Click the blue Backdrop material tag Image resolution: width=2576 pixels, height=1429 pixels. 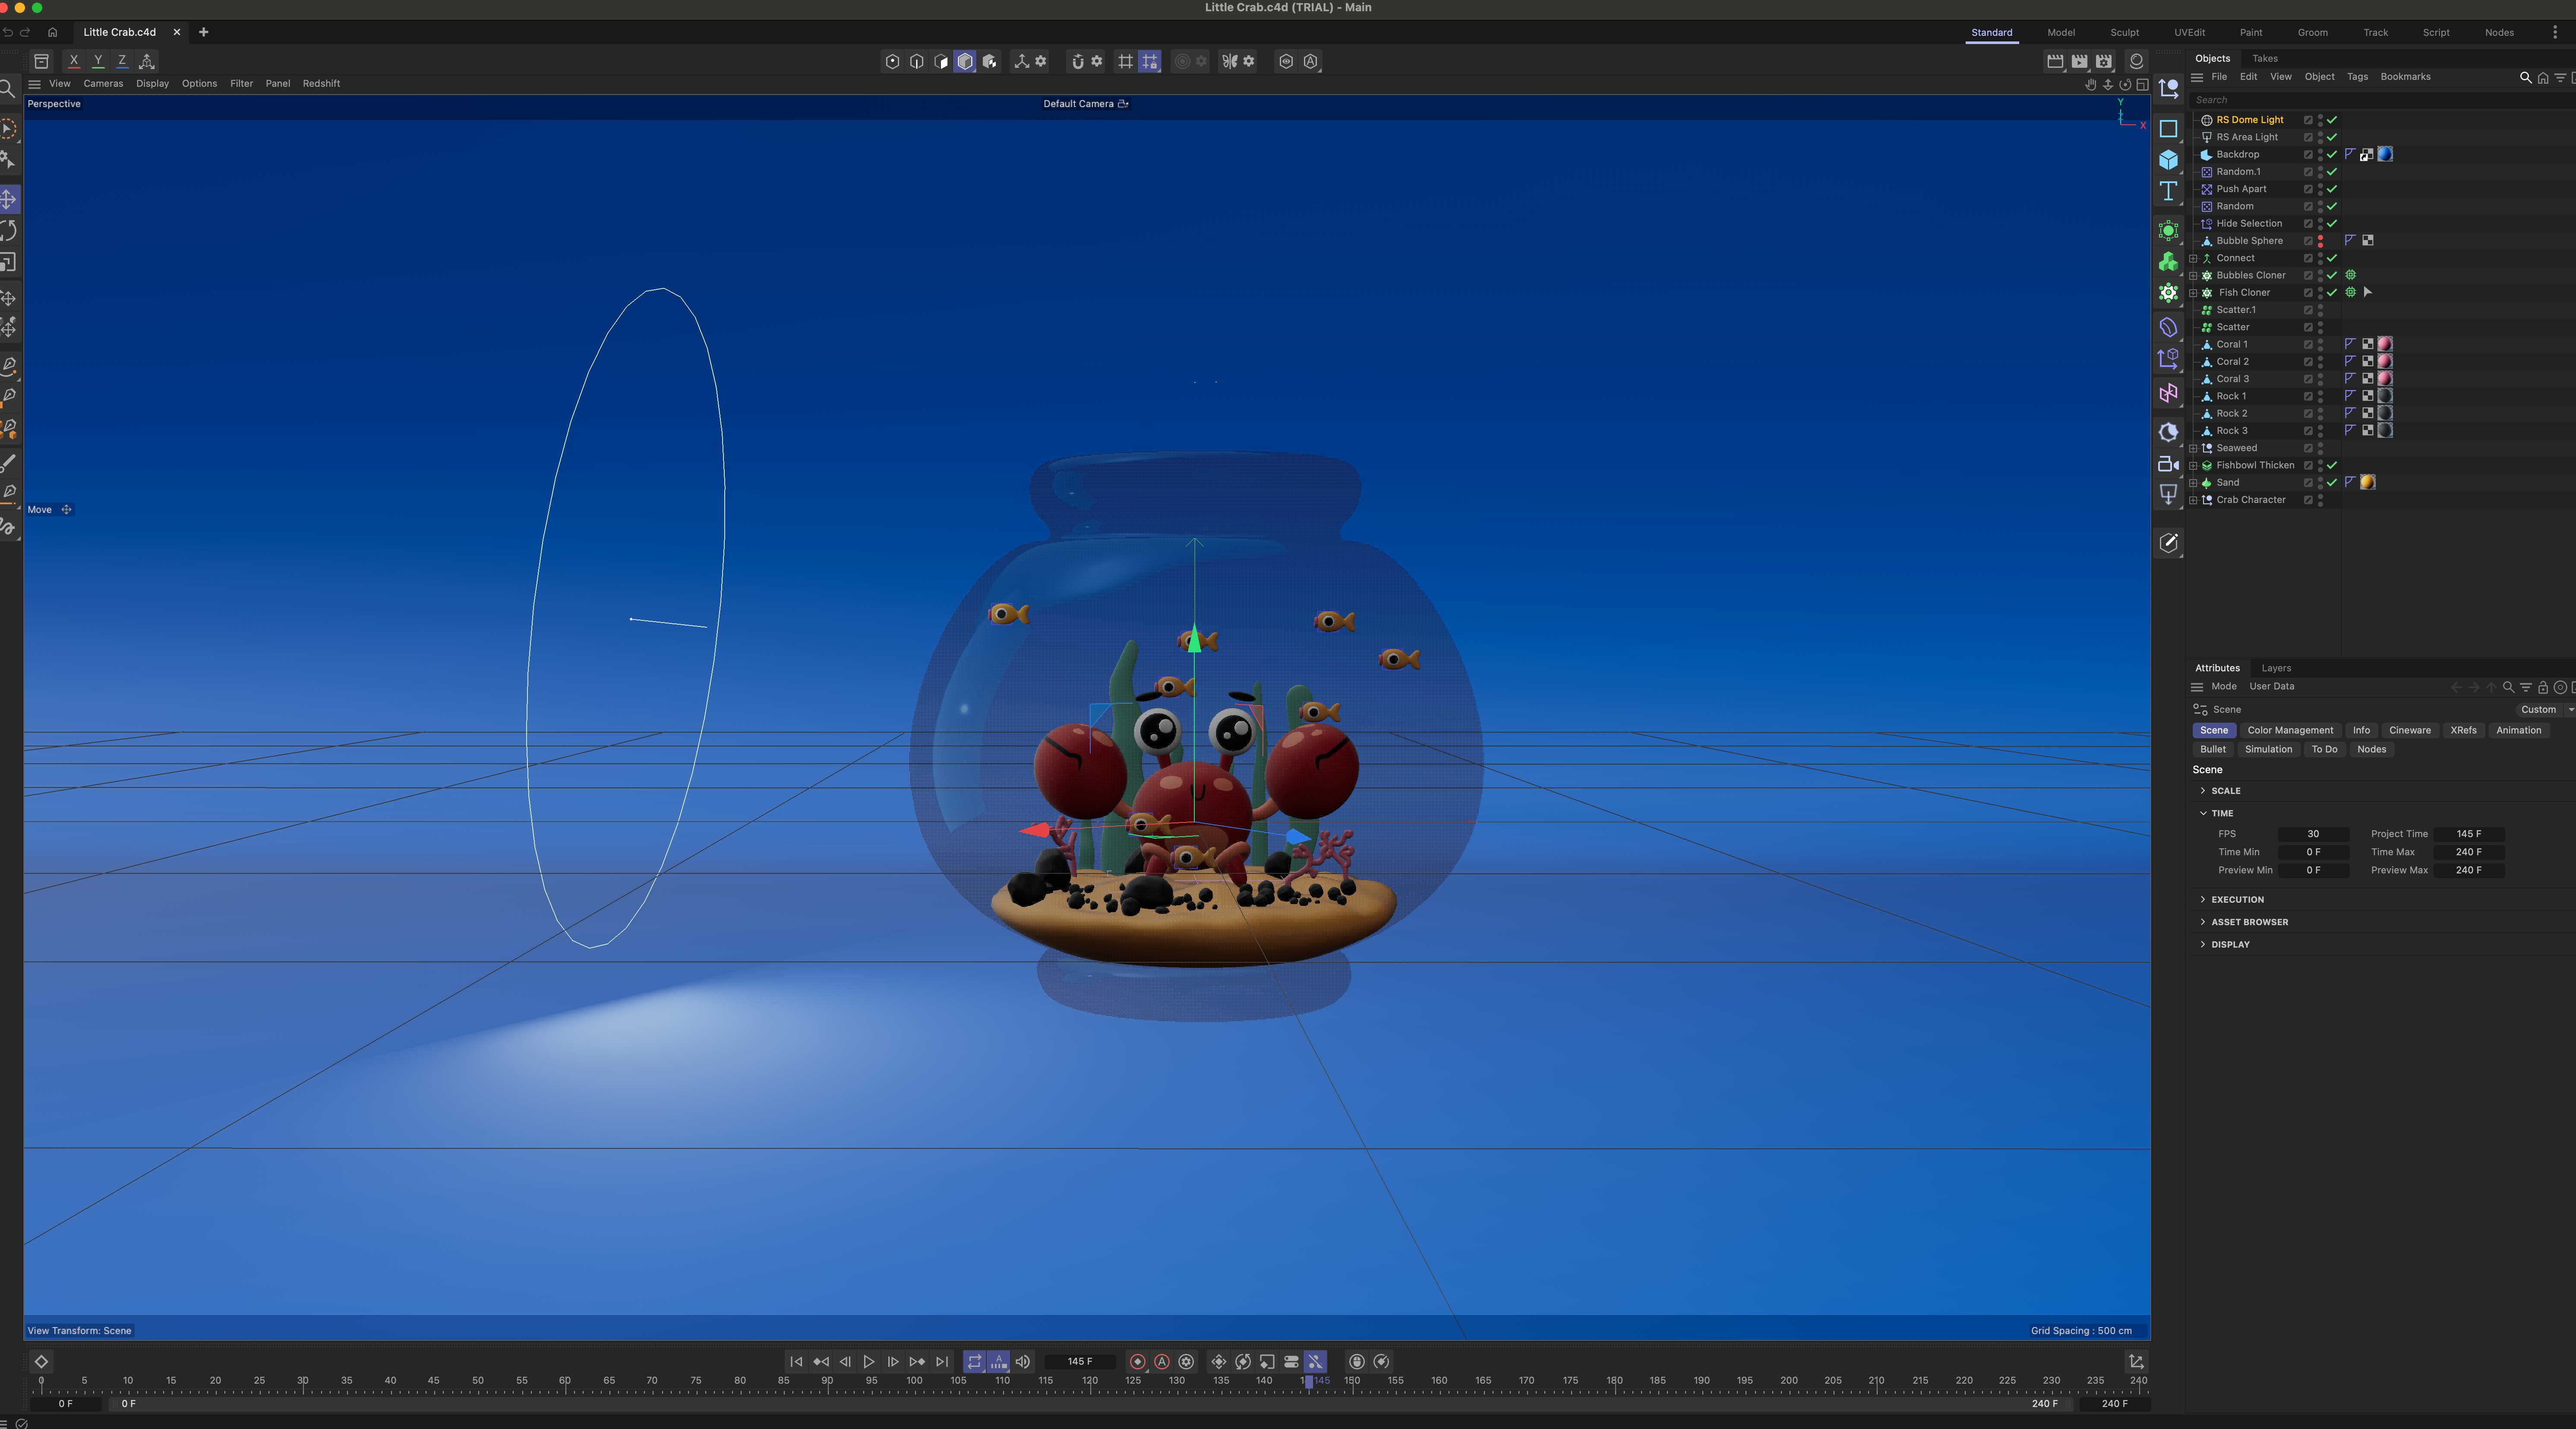click(x=2385, y=155)
